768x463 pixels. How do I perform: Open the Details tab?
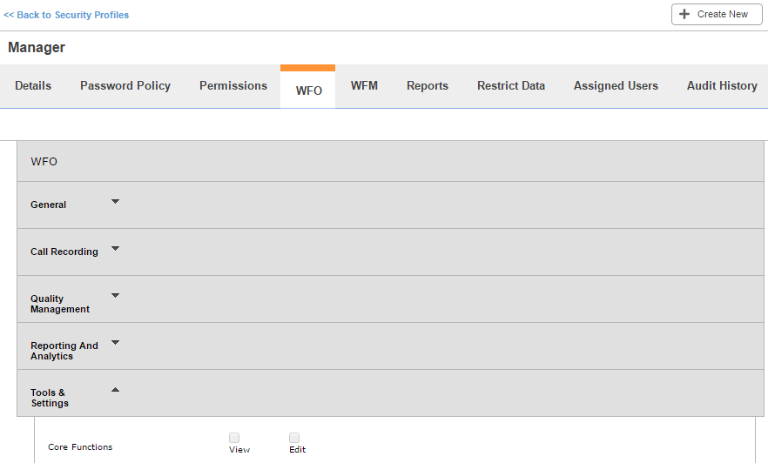33,86
